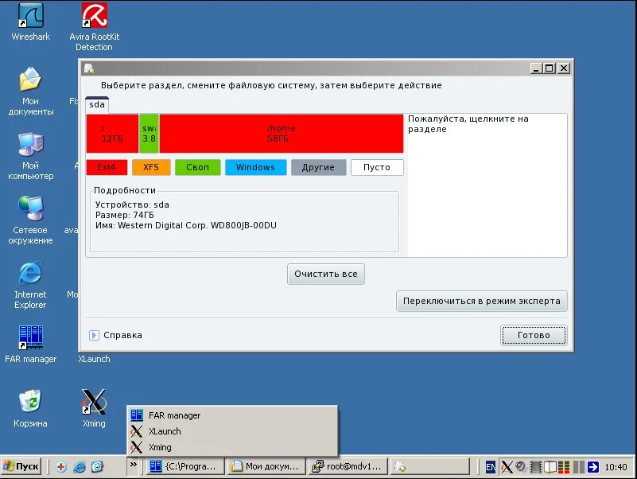Switch to the sda tab
Image resolution: width=637 pixels, height=479 pixels.
(96, 104)
